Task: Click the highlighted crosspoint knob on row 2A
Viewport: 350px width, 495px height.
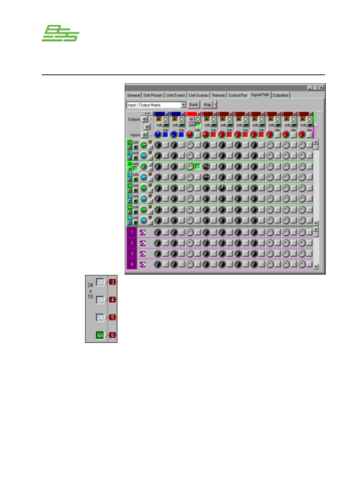Action: pyautogui.click(x=190, y=166)
